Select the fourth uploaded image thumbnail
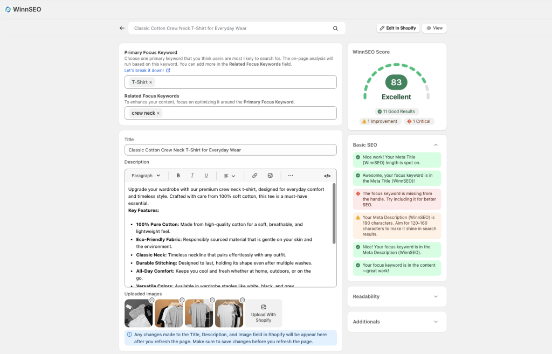This screenshot has width=552, height=354. tap(229, 313)
